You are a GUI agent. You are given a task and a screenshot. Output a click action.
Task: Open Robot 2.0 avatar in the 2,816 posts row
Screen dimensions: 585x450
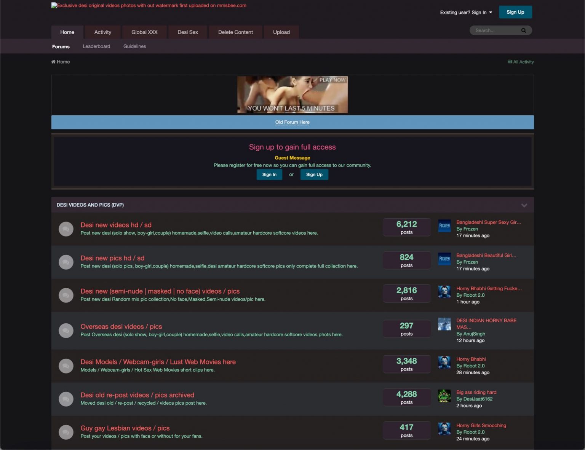click(x=444, y=292)
